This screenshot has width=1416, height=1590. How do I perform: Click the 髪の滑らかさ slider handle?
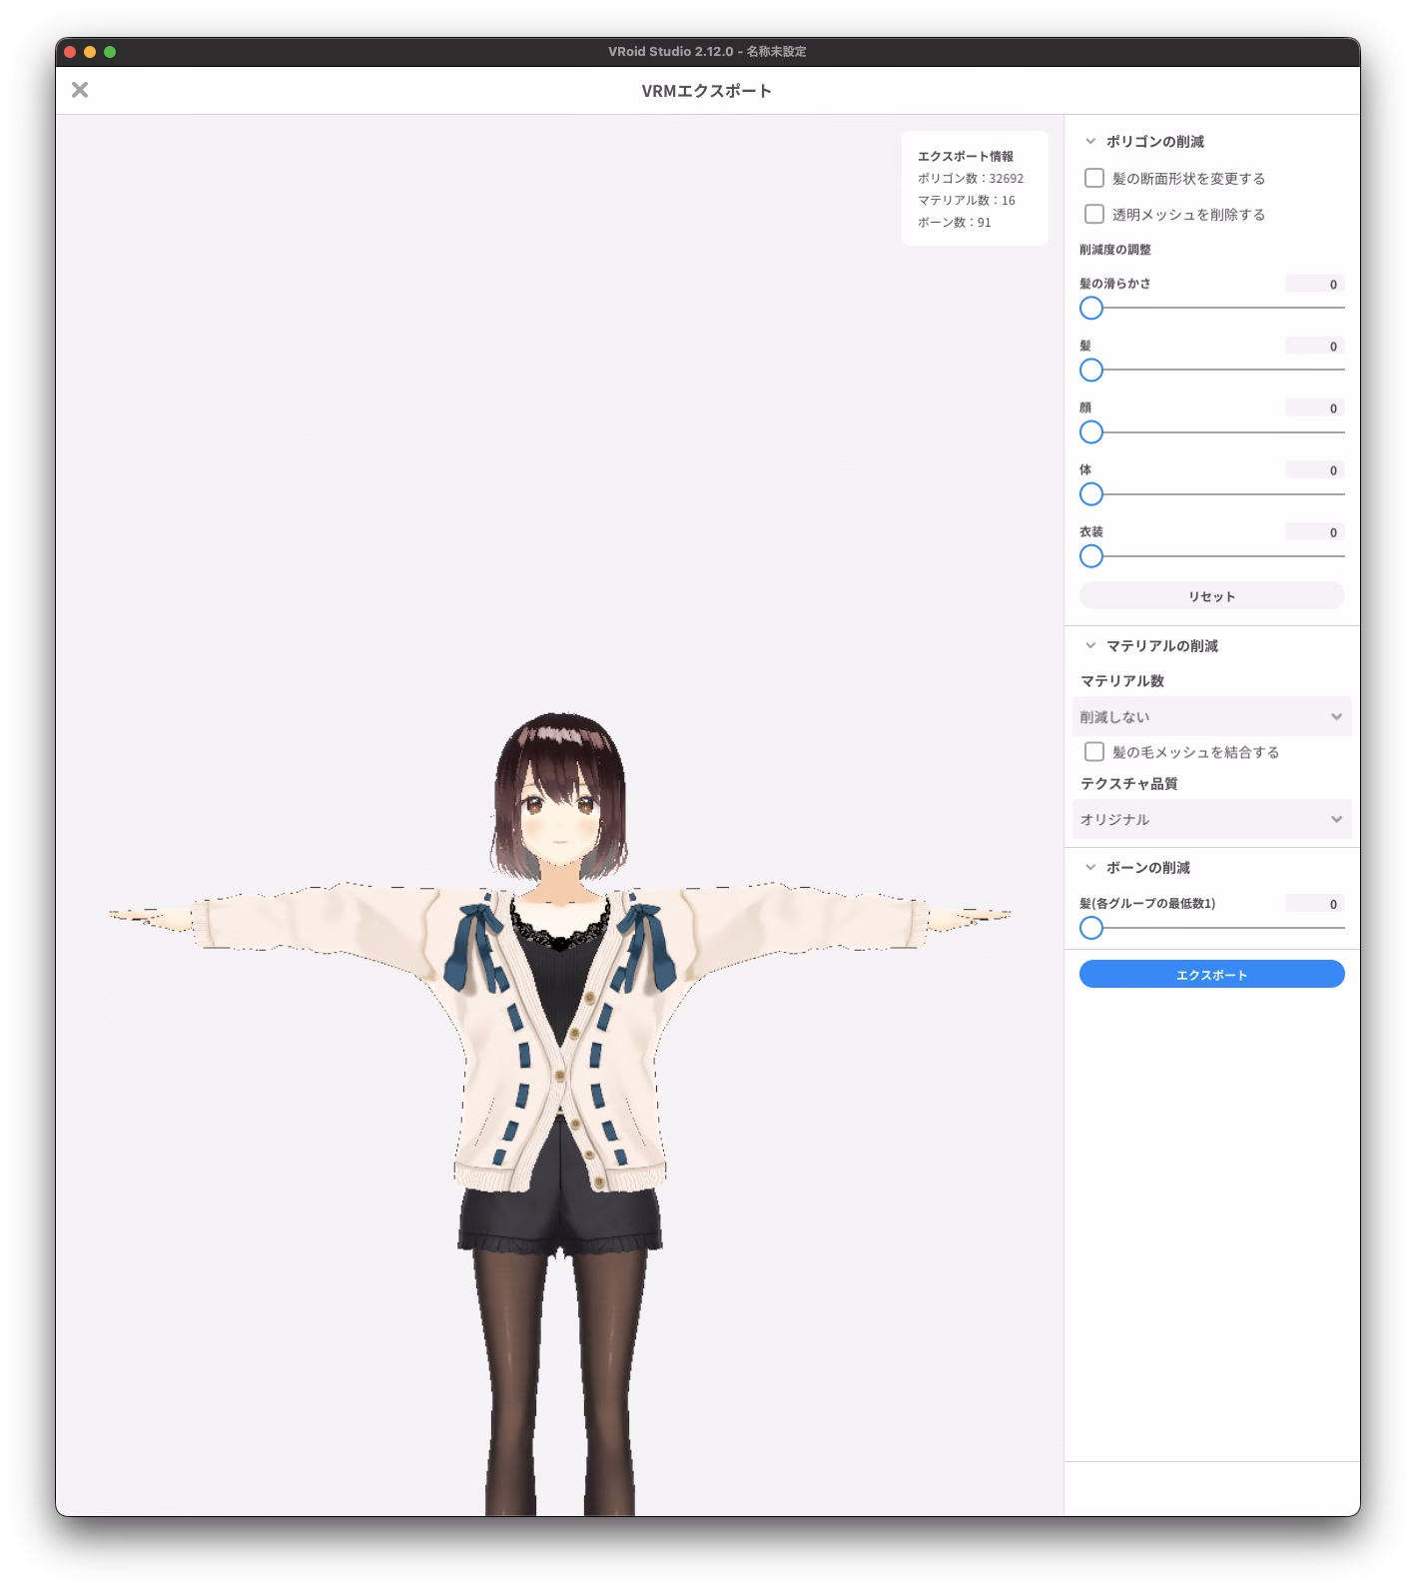(1091, 309)
